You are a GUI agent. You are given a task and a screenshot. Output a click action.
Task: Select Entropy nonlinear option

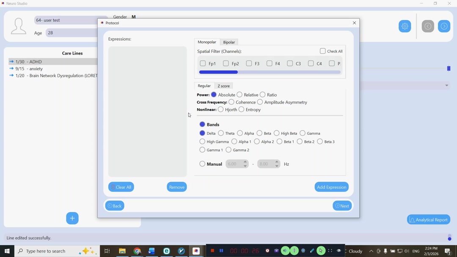(241, 109)
